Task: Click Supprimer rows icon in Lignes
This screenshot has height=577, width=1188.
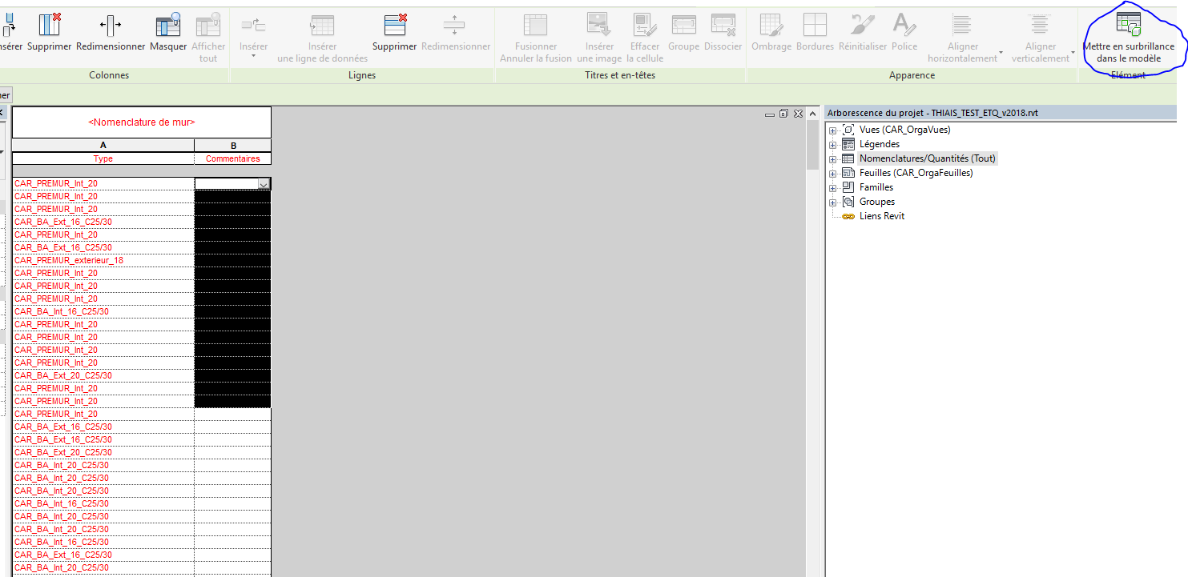Action: 395,26
